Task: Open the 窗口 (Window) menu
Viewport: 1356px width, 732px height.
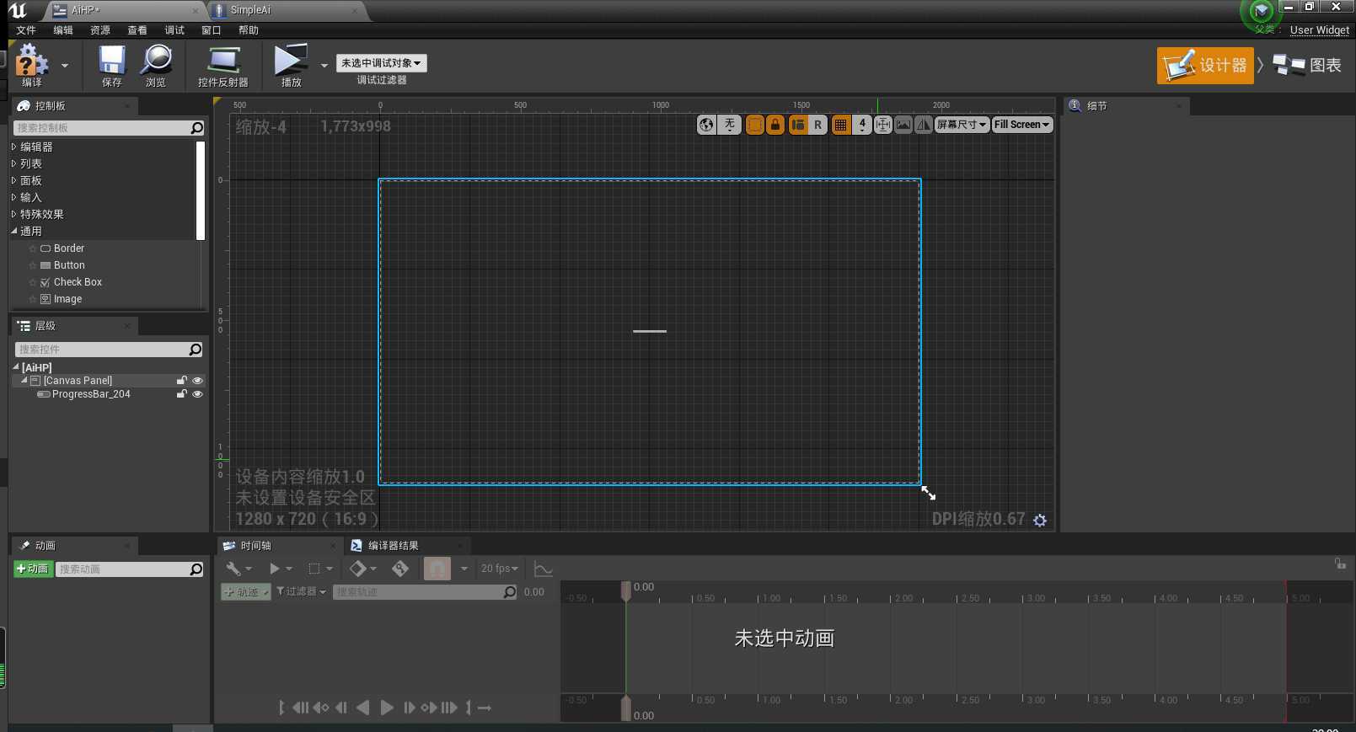Action: click(211, 30)
